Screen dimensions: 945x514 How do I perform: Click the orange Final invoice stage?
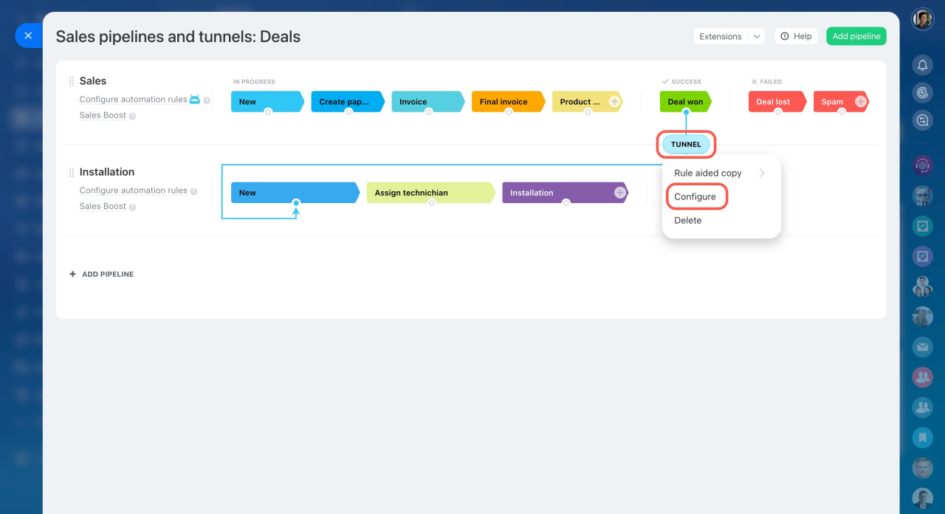coord(504,102)
